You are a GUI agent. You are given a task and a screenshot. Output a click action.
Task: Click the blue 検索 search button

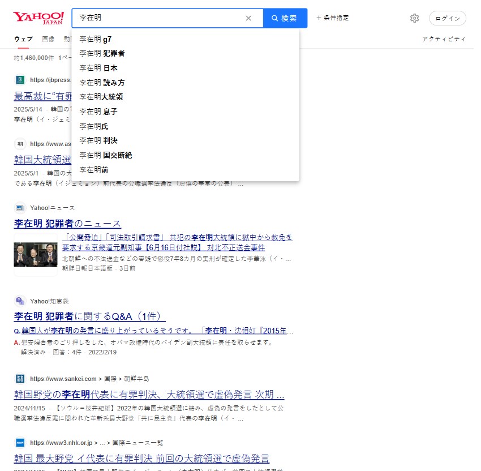tap(285, 18)
